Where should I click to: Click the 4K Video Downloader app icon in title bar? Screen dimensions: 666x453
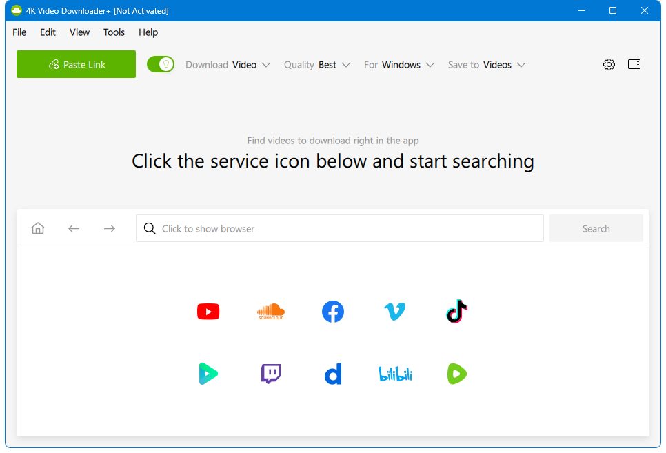[x=16, y=10]
